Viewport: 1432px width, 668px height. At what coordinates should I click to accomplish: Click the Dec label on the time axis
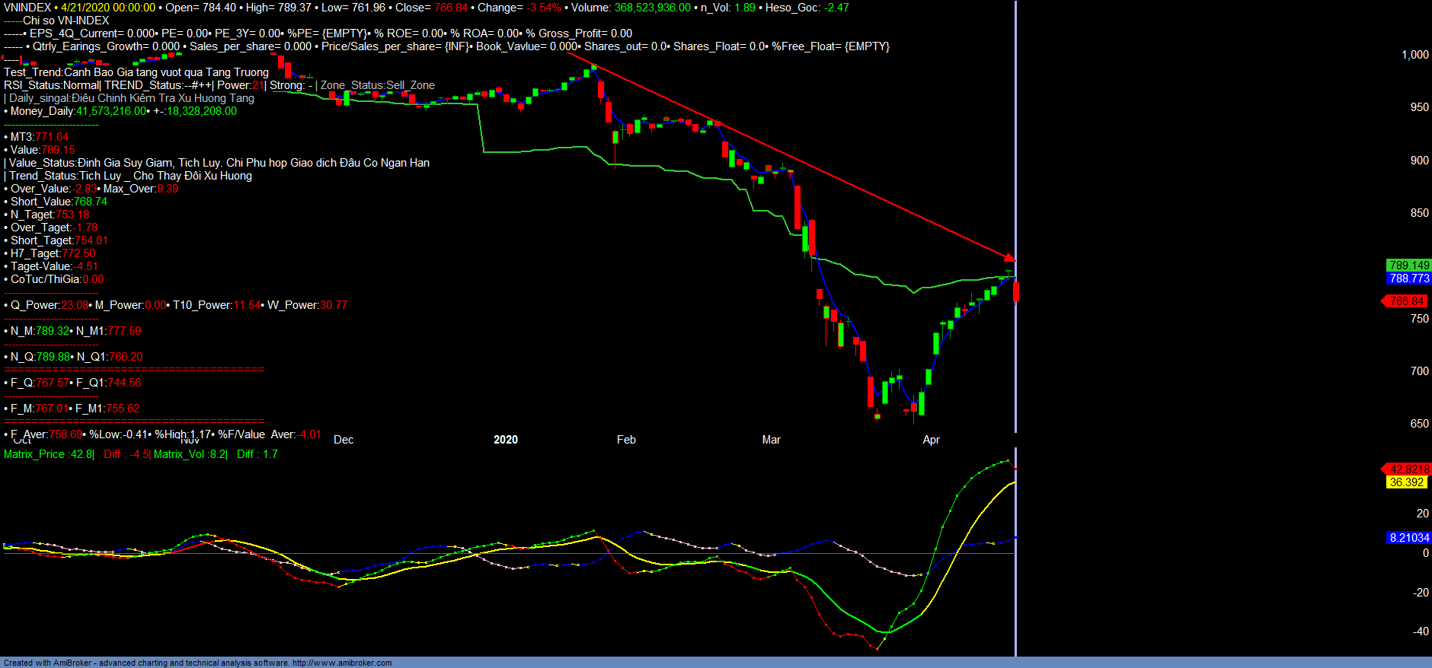(x=344, y=440)
